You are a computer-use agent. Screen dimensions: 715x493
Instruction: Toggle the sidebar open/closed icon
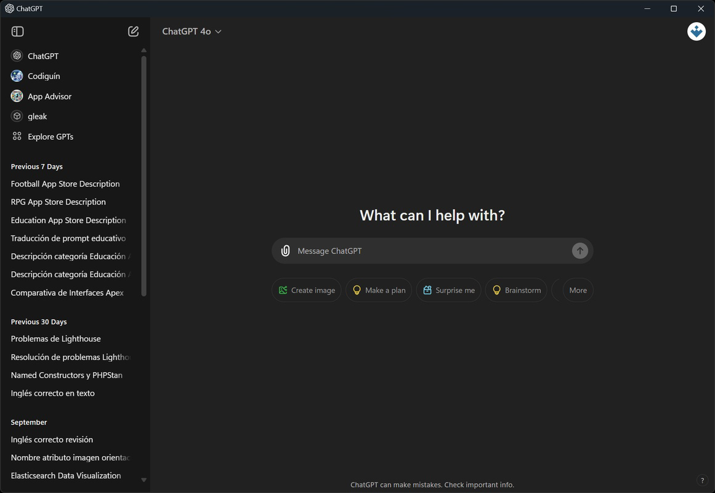click(x=17, y=31)
